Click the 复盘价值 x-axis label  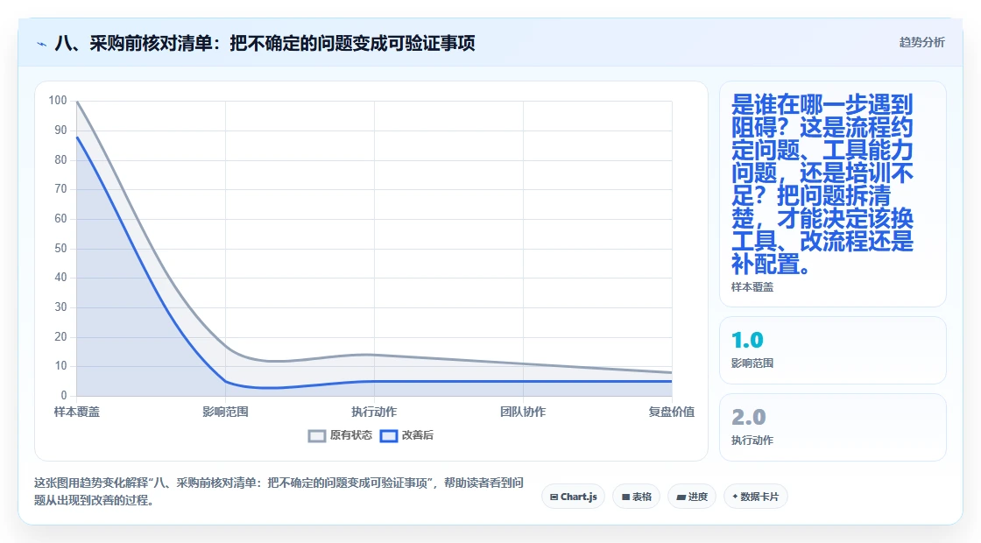[671, 412]
